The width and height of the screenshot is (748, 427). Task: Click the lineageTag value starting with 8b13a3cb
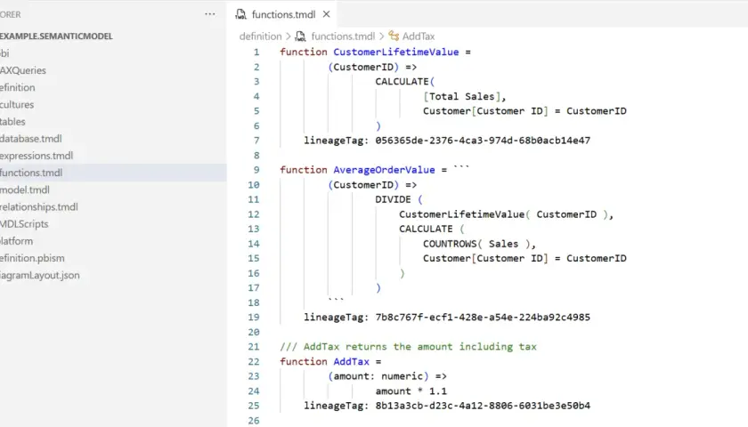coord(483,406)
